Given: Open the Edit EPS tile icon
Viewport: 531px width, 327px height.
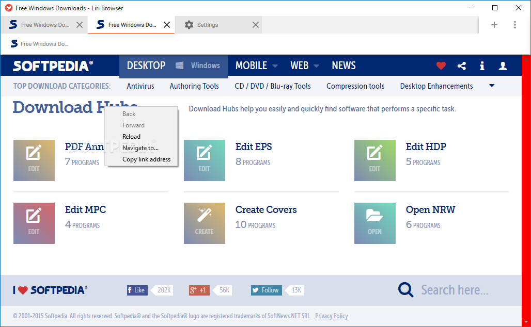Looking at the screenshot, I should tap(205, 160).
